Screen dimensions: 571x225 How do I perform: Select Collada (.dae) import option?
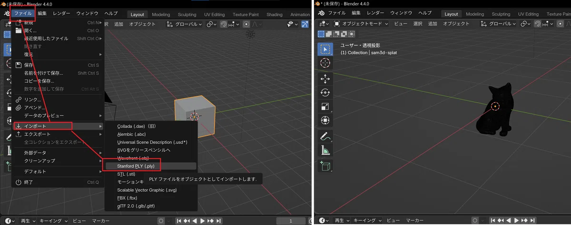click(x=150, y=126)
